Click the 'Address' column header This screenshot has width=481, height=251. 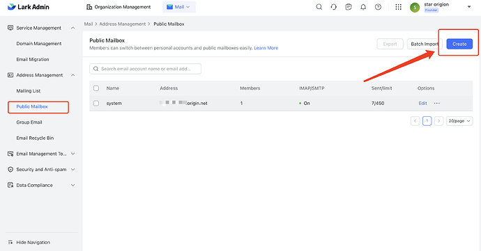coord(169,88)
